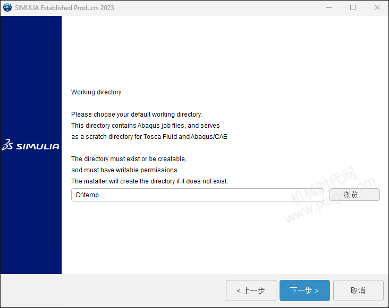The image size is (389, 308).
Task: Maximize the installer window
Action: point(352,7)
